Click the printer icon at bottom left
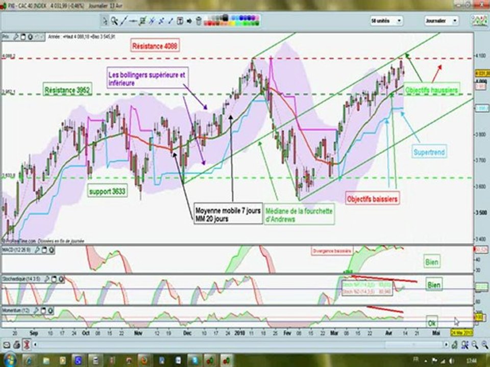The width and height of the screenshot is (490, 367). pyautogui.click(x=16, y=345)
